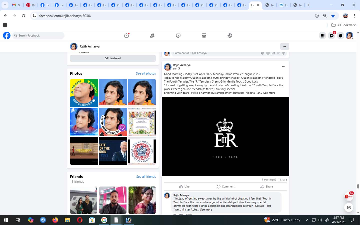Open the Groups icon in top navigation
Image resolution: width=360 pixels, height=225 pixels.
pyautogui.click(x=230, y=35)
